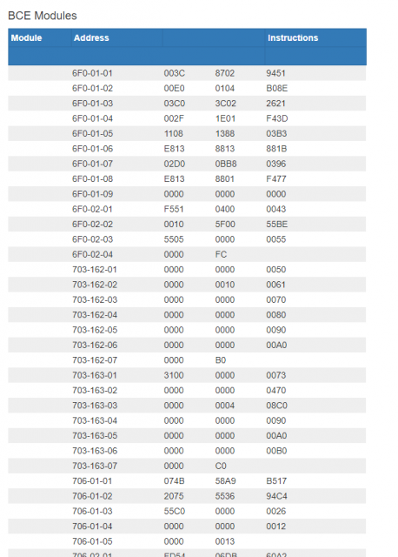398x557 pixels.
Task: Click the Address column header
Action: (x=91, y=38)
